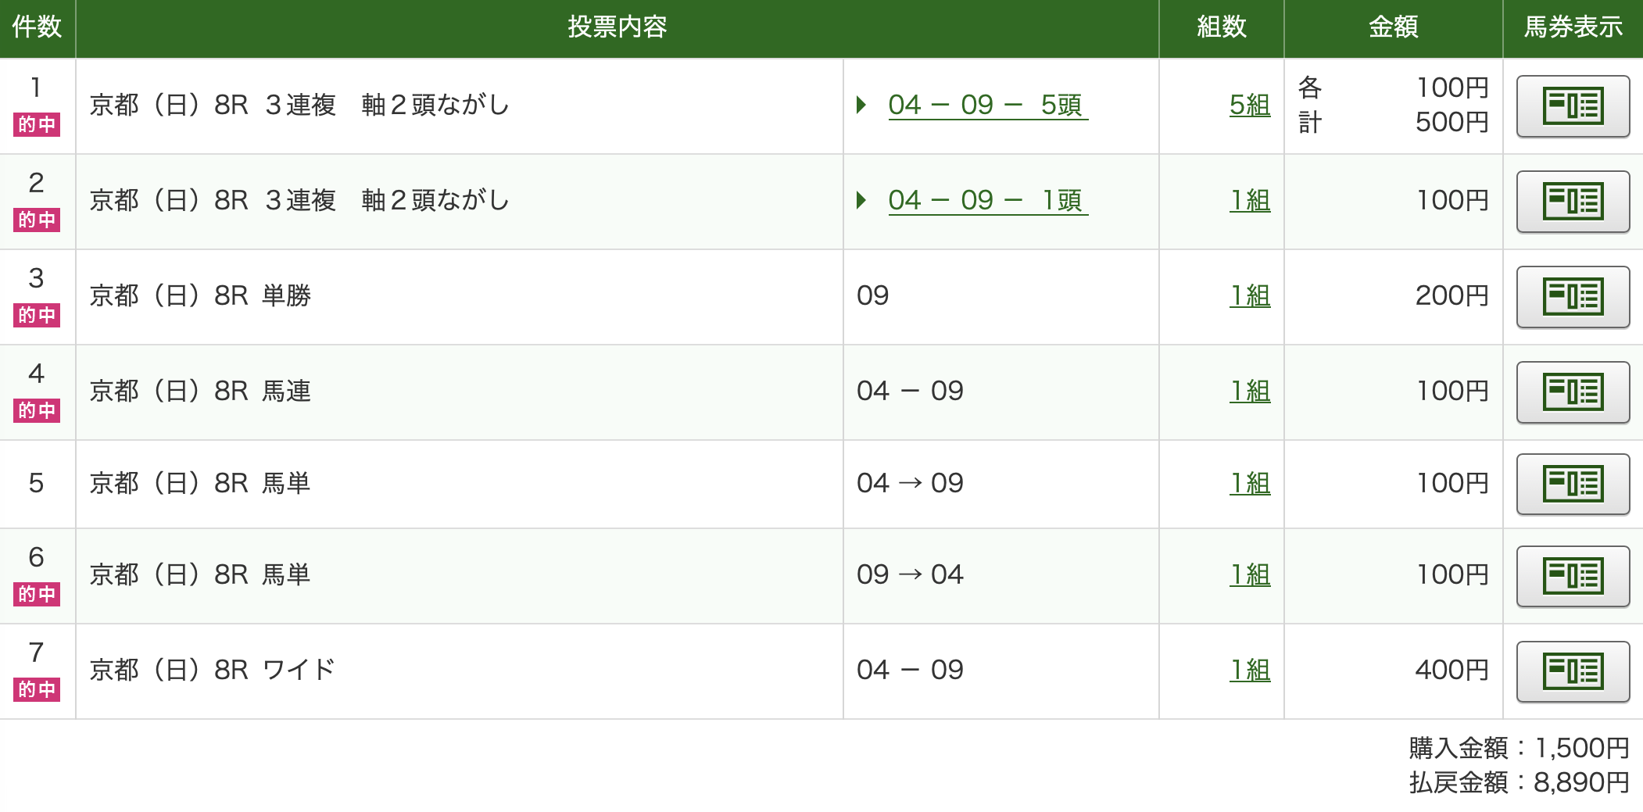
Task: Open the 04 – 09 – 5頭 link
Action: [x=986, y=105]
